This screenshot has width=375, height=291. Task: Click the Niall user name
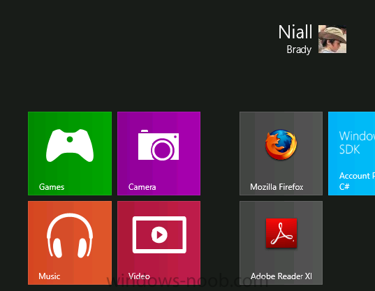[x=295, y=32]
